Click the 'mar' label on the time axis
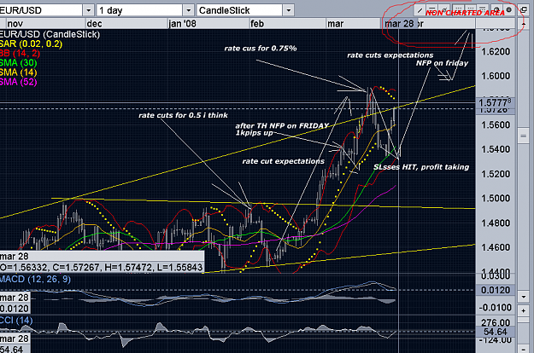 (336, 24)
